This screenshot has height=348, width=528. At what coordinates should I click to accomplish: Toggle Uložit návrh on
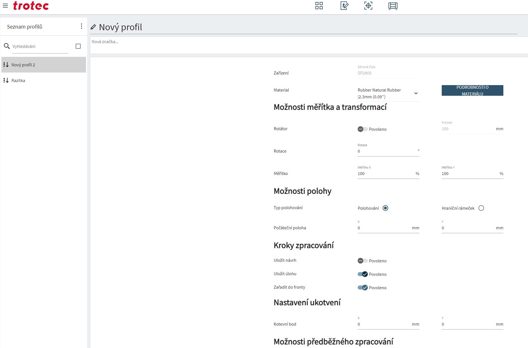pyautogui.click(x=362, y=261)
